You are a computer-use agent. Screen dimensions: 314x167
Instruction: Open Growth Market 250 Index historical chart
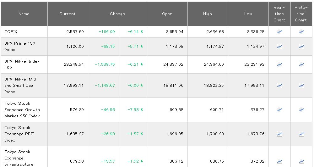(301, 110)
